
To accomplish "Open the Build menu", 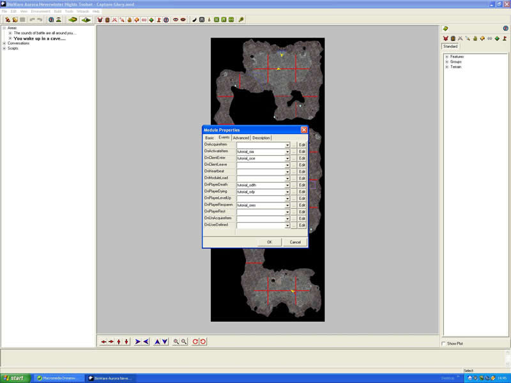I will coord(57,11).
